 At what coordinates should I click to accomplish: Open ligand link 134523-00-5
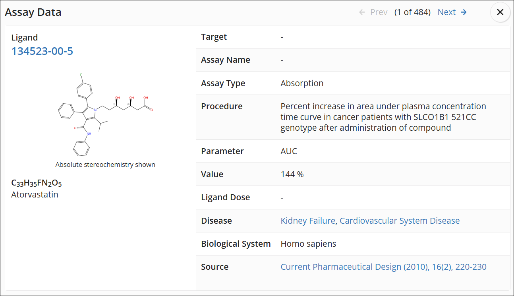coord(42,51)
